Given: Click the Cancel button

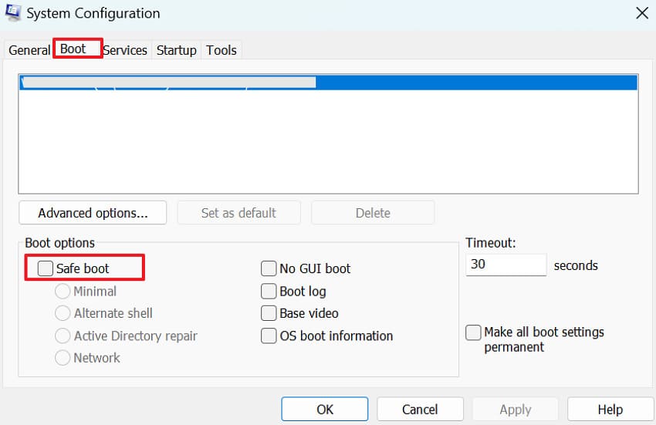Looking at the screenshot, I should click(x=420, y=410).
